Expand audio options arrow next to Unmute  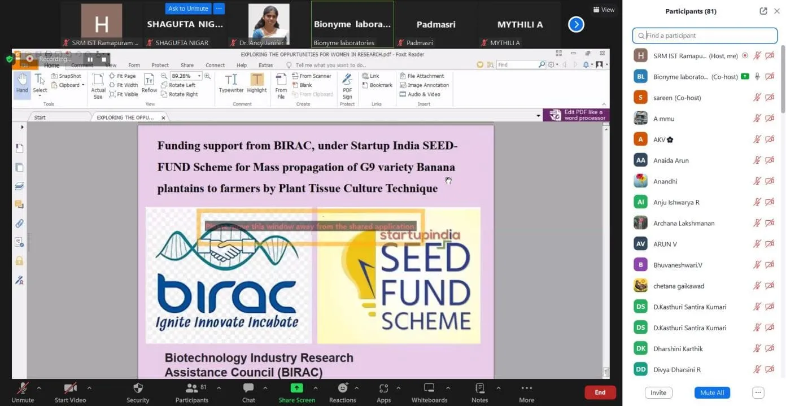pyautogui.click(x=39, y=388)
